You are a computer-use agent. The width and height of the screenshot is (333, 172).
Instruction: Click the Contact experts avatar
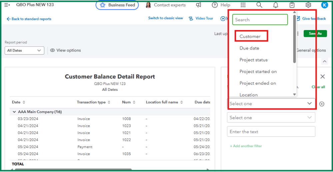coord(148,5)
